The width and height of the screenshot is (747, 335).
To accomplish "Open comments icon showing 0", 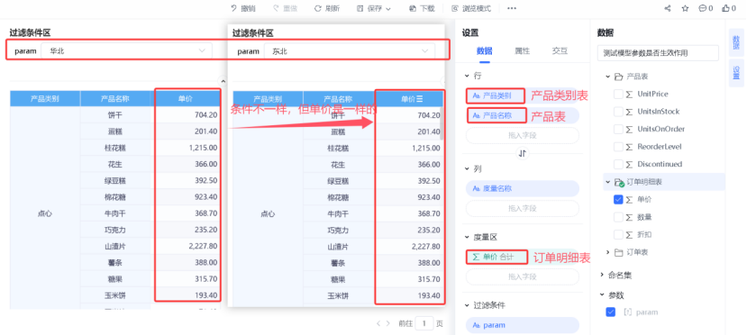I will [706, 9].
